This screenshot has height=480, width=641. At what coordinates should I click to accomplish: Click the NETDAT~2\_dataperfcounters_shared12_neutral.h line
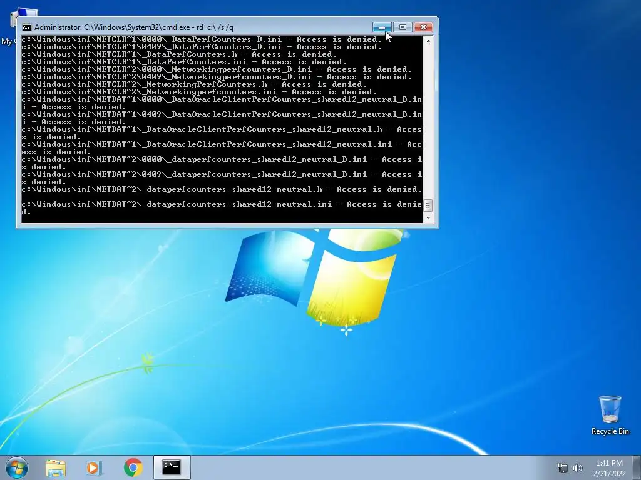[x=222, y=189]
